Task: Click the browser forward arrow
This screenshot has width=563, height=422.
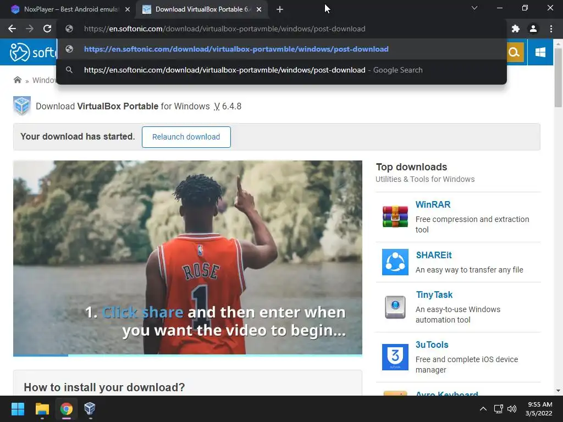Action: [30, 29]
